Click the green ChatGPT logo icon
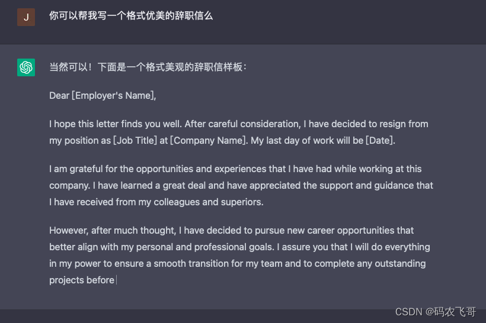 click(26, 67)
